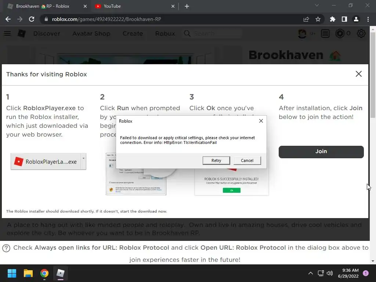The image size is (376, 282).
Task: Open the Roblox settings gear icon
Action: click(x=361, y=33)
